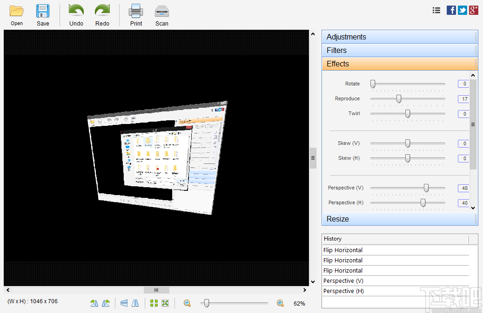
Task: Click the Scan icon
Action: (x=162, y=12)
